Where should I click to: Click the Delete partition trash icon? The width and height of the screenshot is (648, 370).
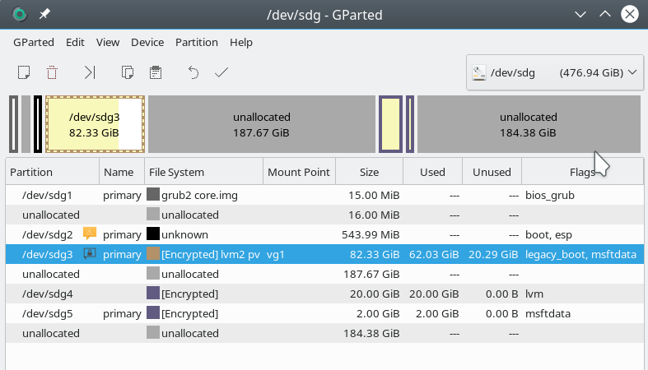click(x=52, y=72)
